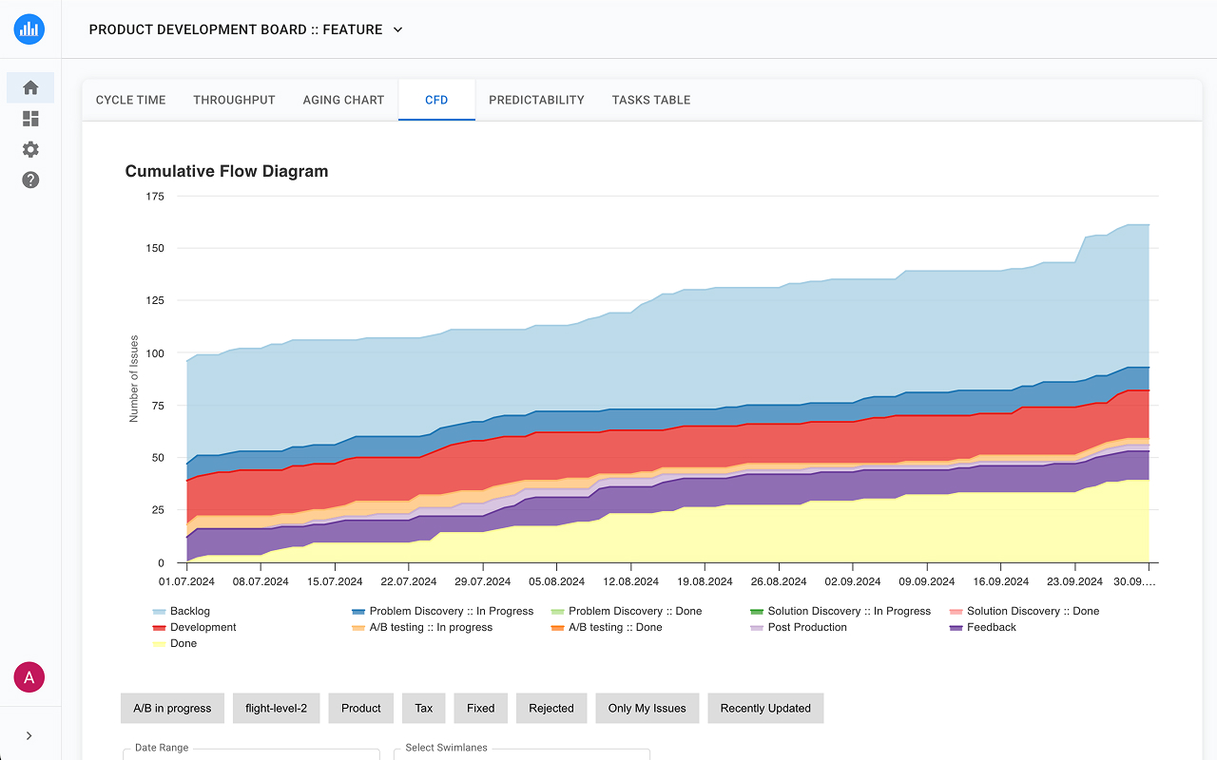Image resolution: width=1217 pixels, height=760 pixels.
Task: Apply the 'Product' quick filter
Action: pos(361,708)
